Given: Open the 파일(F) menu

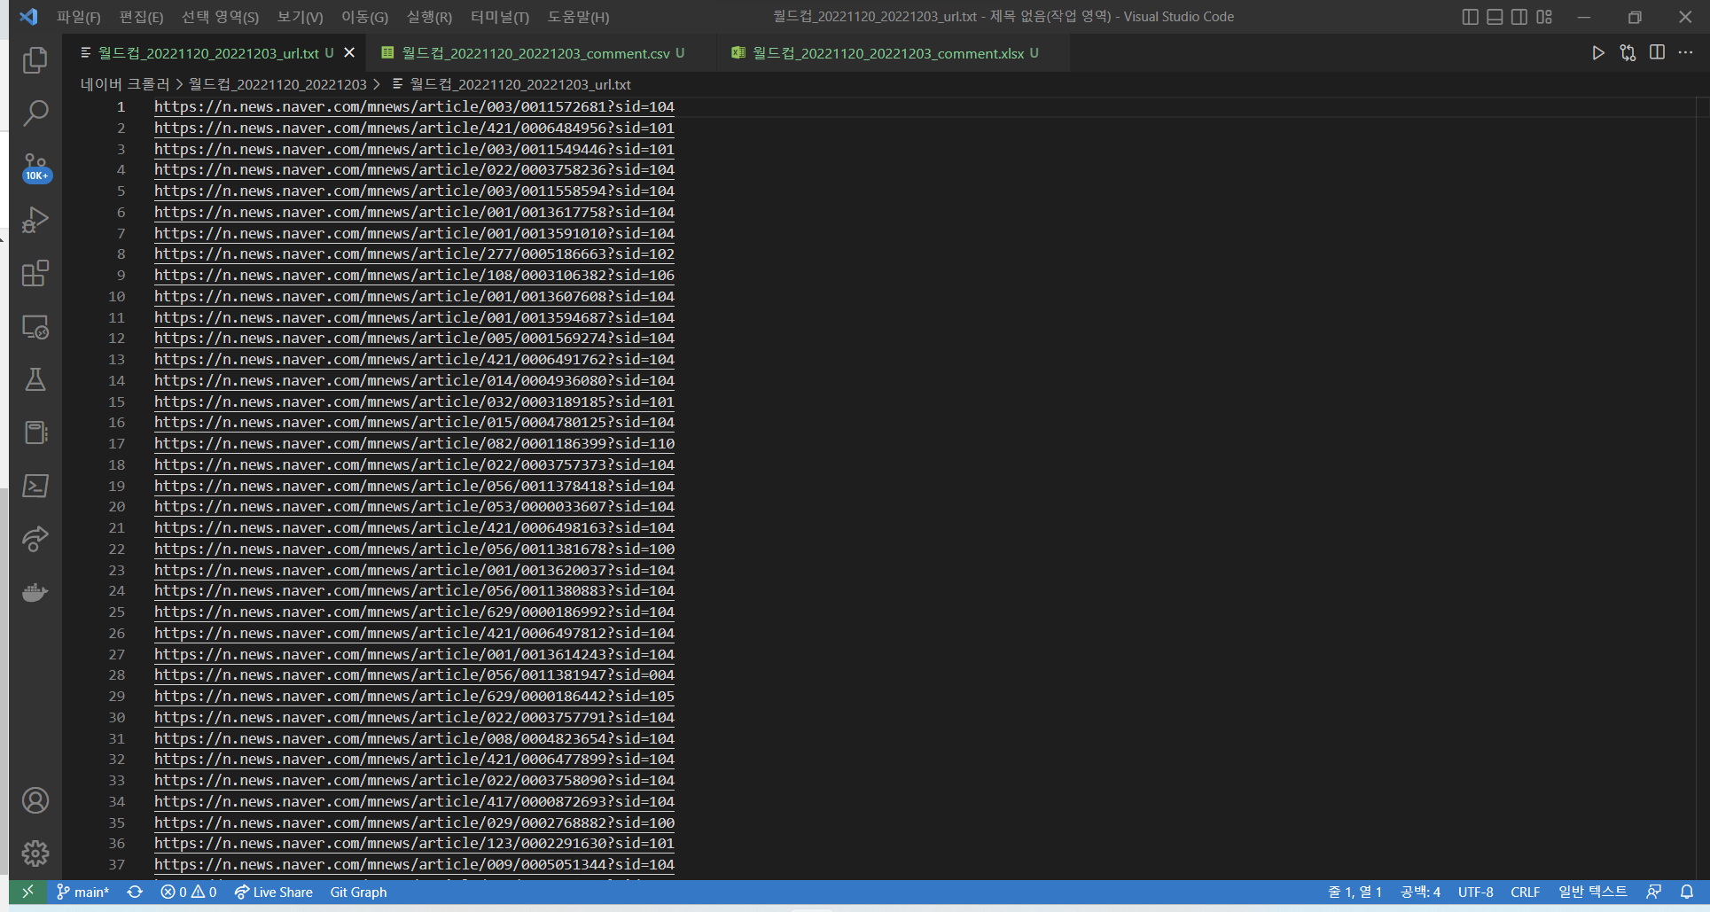Looking at the screenshot, I should click(x=78, y=17).
